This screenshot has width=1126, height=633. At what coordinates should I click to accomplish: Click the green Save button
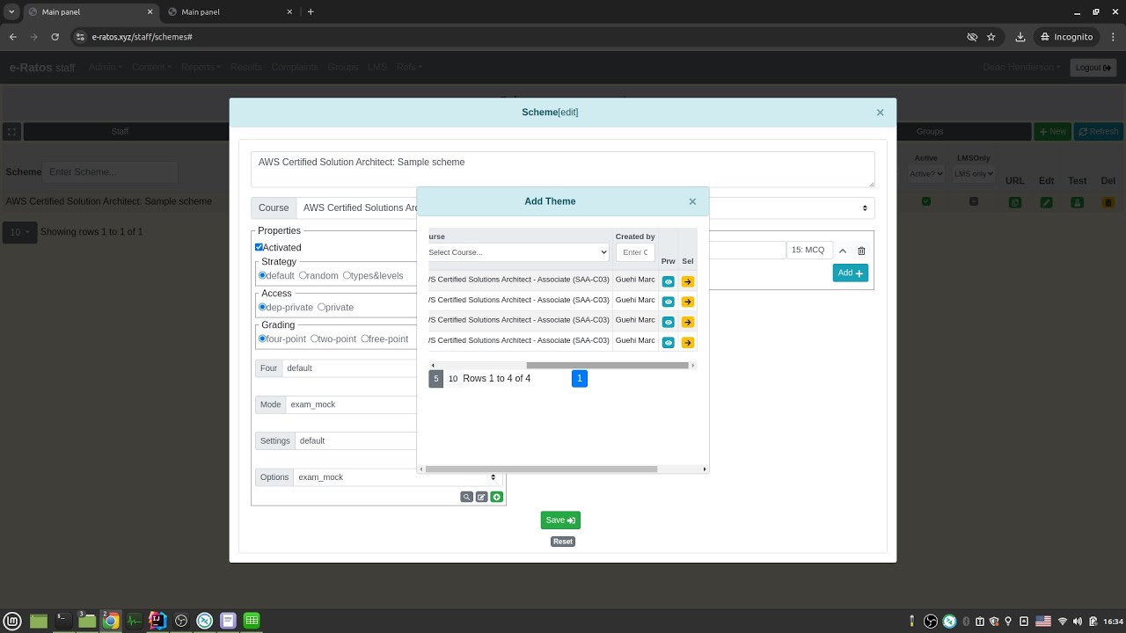coord(560,520)
